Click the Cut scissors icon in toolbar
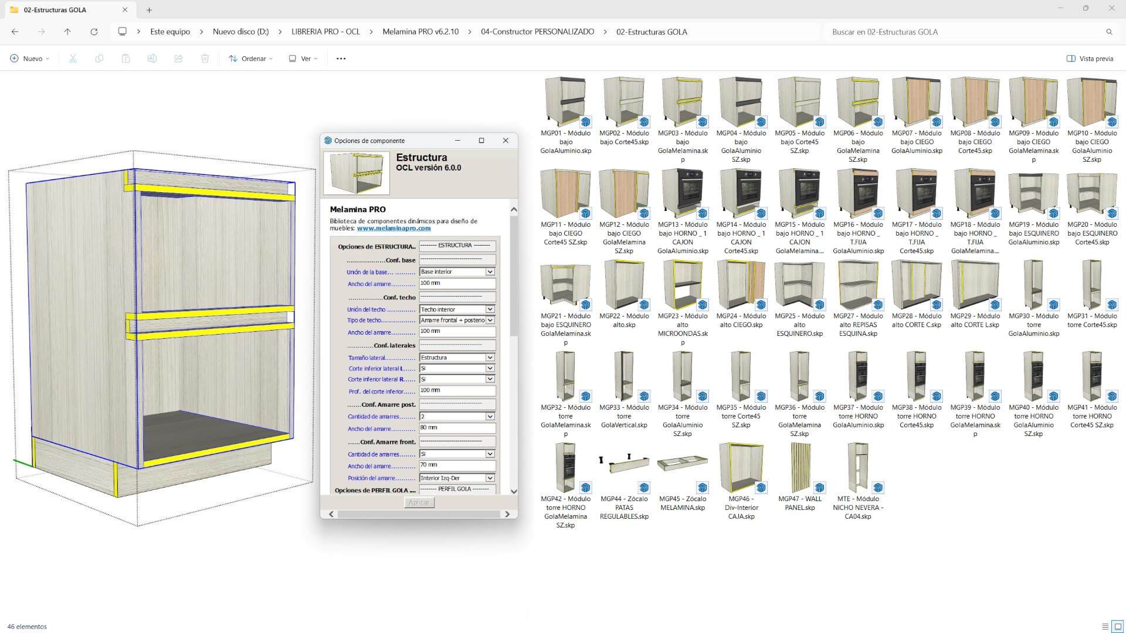 [73, 59]
